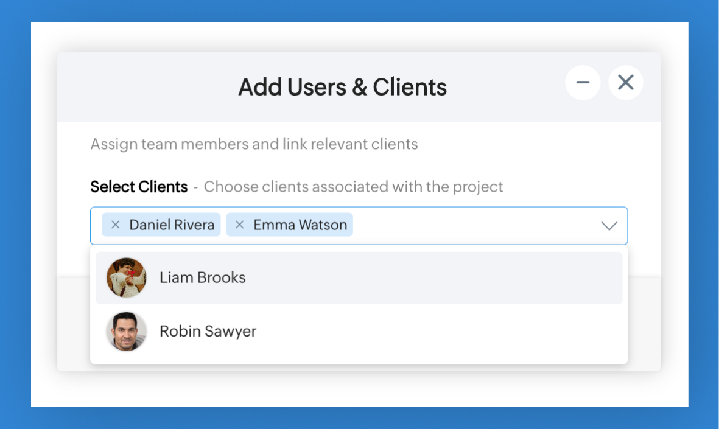Viewport: 719px width, 429px height.
Task: Click the Emma Watson tag name
Action: coord(300,225)
